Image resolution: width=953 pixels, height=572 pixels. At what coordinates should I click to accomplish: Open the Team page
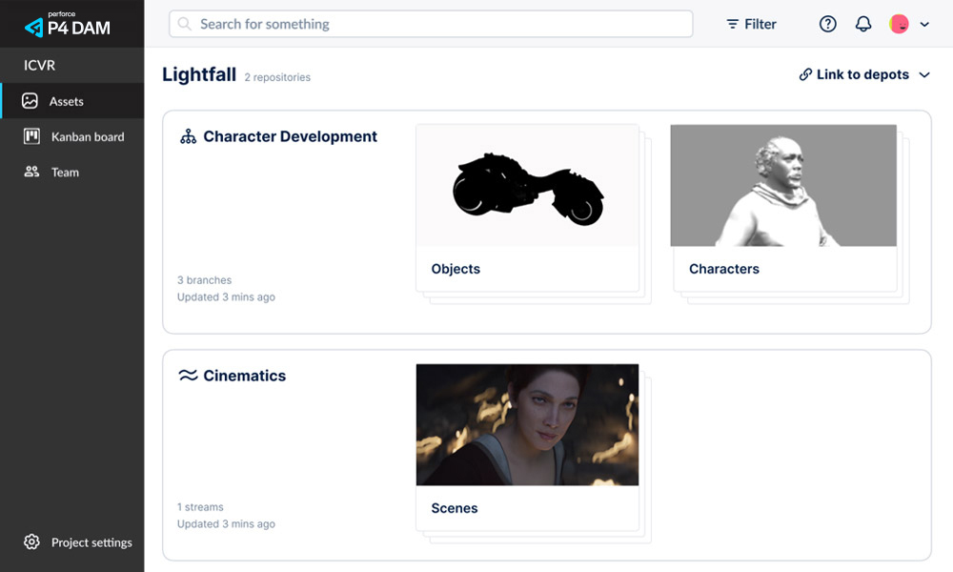pos(65,173)
